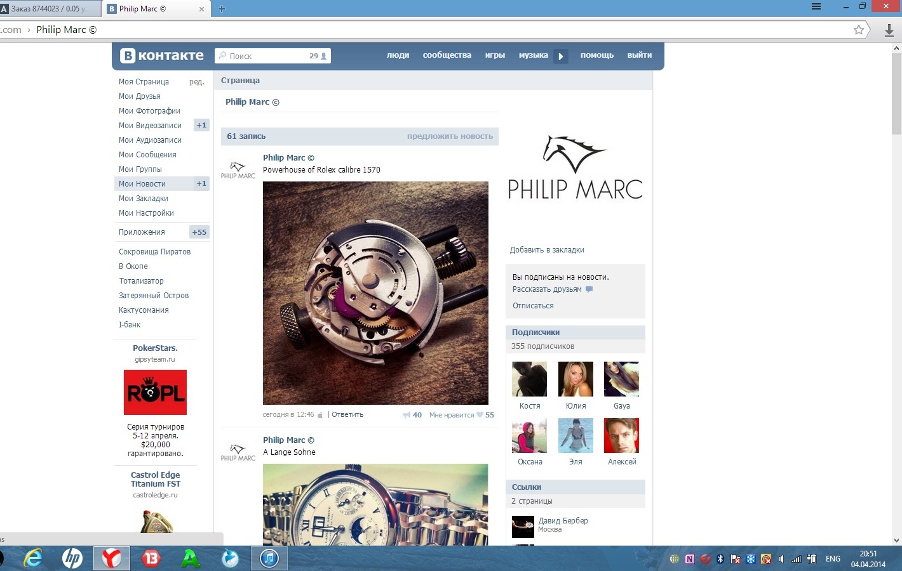Reply with Ответить under the Rolex post
Screen dimensions: 902x571
tap(347, 415)
